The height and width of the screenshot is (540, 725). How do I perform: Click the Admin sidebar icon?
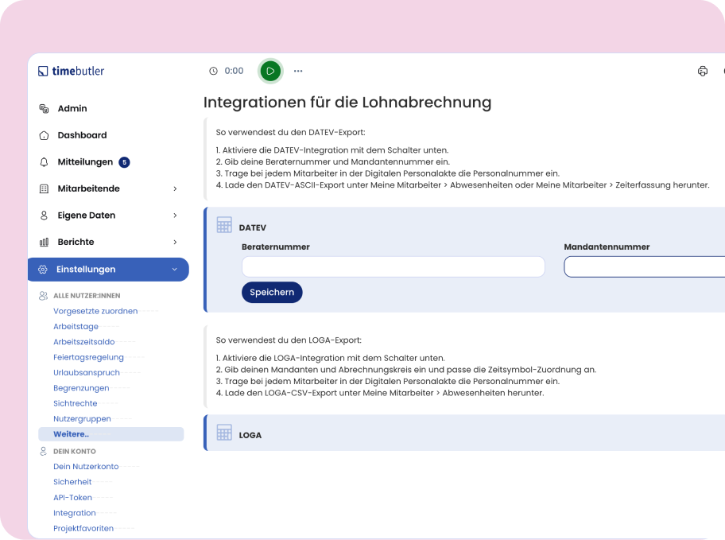(44, 108)
